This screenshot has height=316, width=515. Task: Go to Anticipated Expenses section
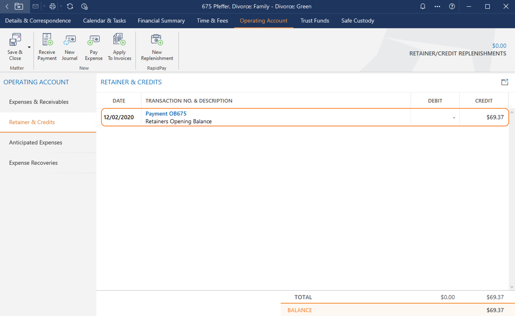(x=36, y=143)
